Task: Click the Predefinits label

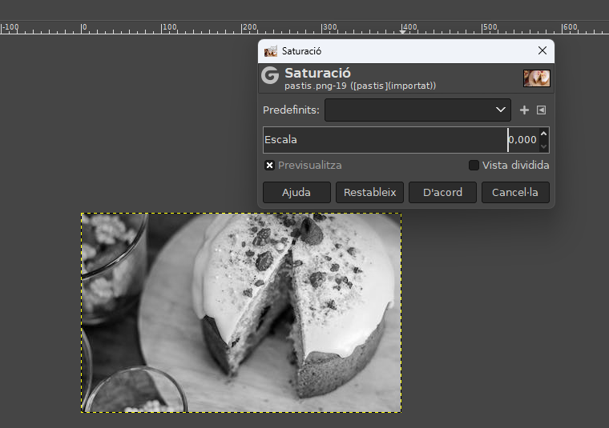Action: [x=291, y=110]
